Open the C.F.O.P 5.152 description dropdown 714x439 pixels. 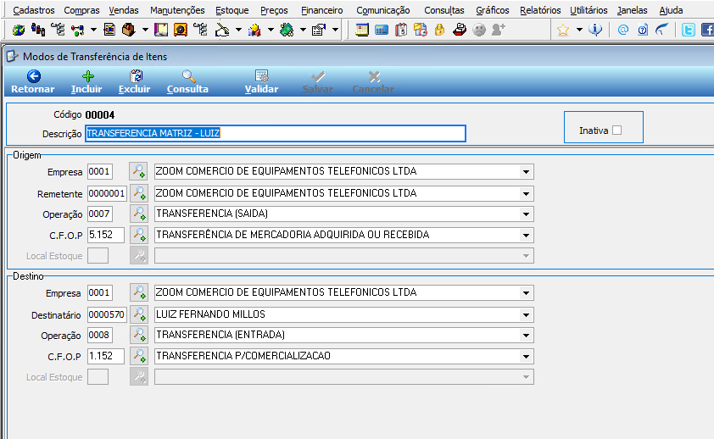[x=526, y=236]
